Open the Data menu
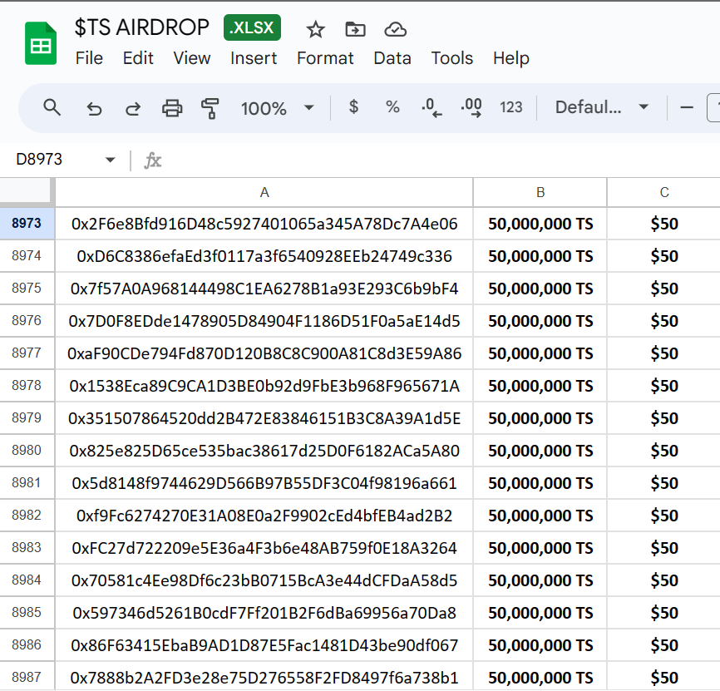Screen dimensions: 720x691 [x=392, y=58]
